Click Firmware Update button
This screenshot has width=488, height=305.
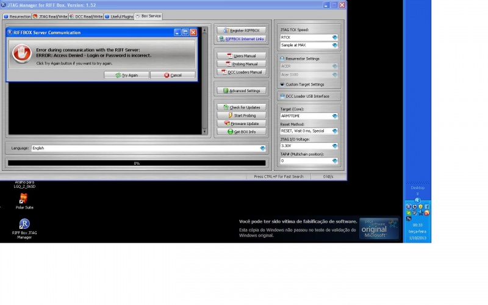[242, 123]
